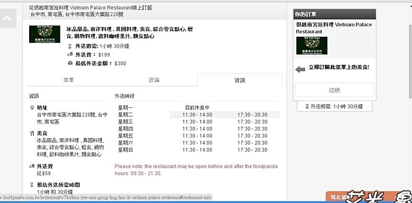Click the scroll-to-top arrow button

pyautogui.click(x=7, y=19)
